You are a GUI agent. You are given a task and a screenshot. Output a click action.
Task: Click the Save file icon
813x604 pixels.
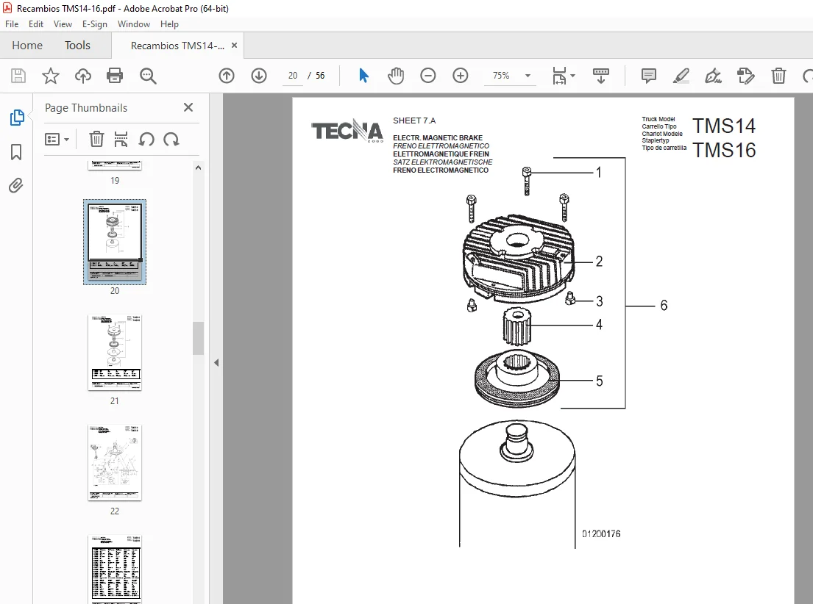[18, 76]
